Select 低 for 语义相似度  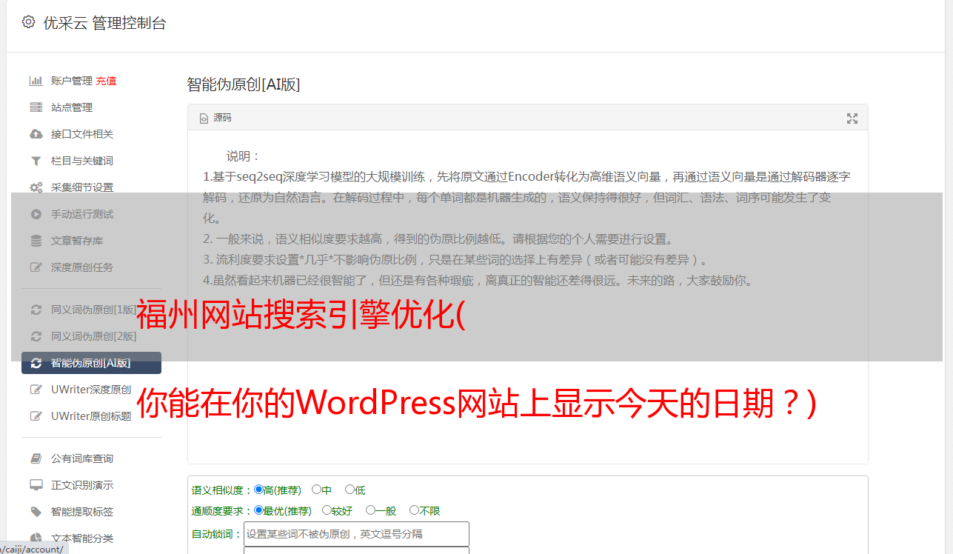tap(350, 490)
